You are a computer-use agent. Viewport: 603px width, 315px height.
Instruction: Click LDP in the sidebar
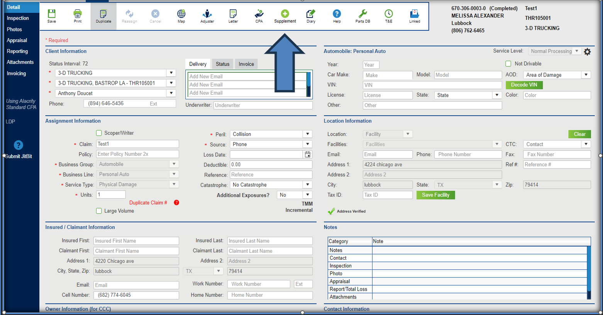10,121
